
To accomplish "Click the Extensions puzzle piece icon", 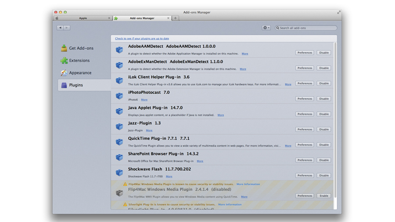I will pyautogui.click(x=64, y=61).
